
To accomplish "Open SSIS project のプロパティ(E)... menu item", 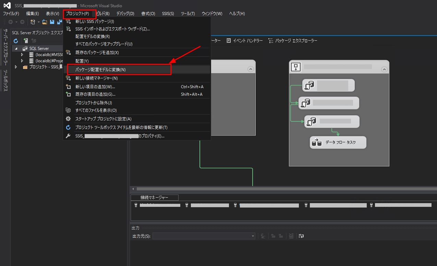I will tap(137, 136).
